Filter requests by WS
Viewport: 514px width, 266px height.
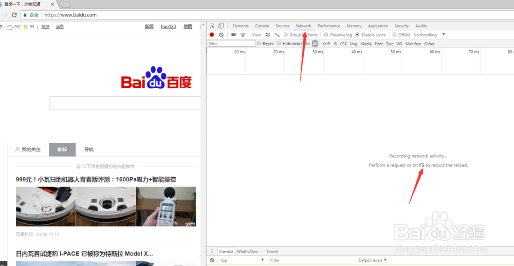(399, 44)
